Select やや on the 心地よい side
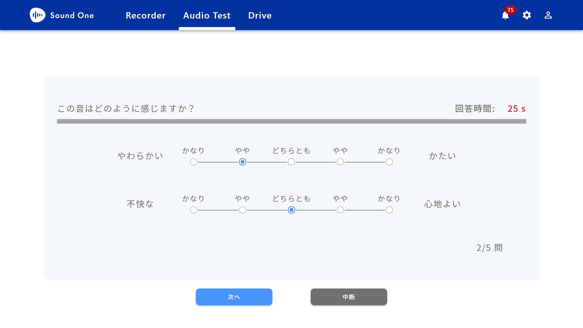583x328 pixels. pos(340,210)
